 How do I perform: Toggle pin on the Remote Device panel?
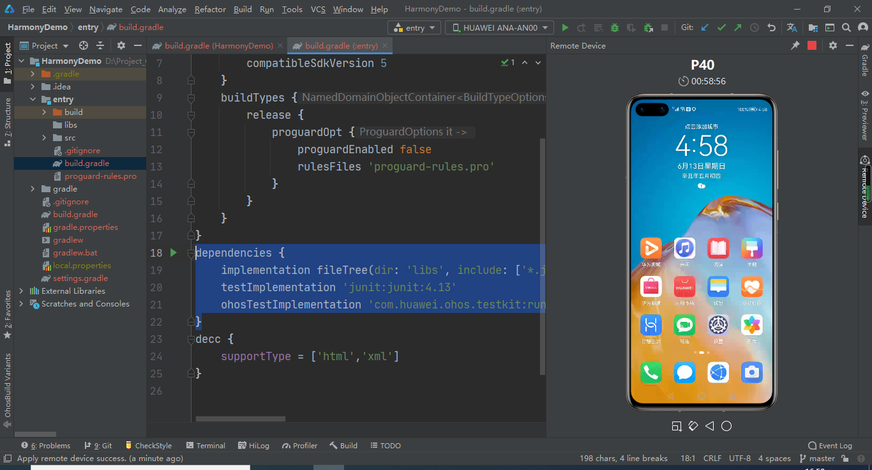[795, 45]
